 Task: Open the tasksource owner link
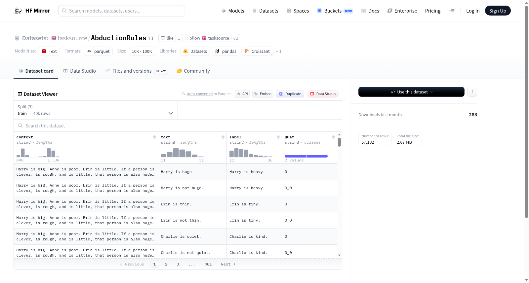point(72,38)
